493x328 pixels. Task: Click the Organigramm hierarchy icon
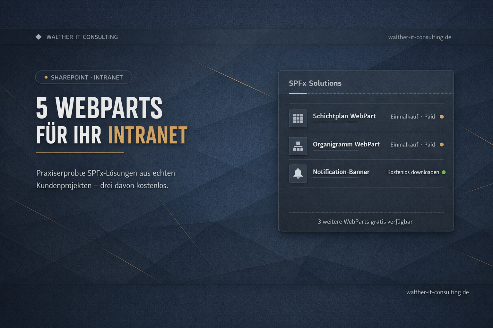[298, 146]
